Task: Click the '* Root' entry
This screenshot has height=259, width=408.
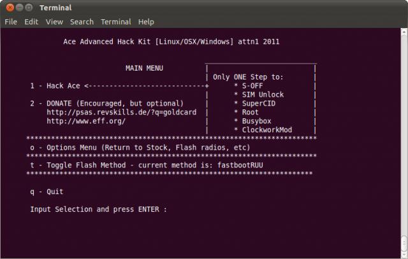Action: 247,112
